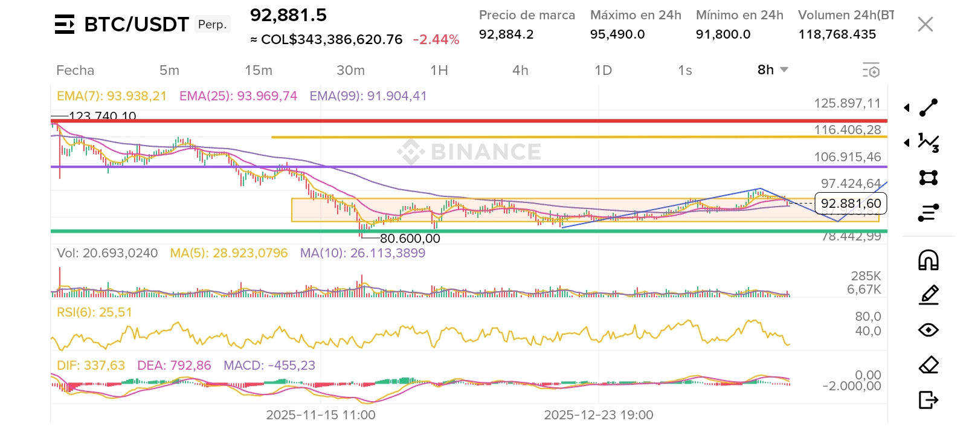This screenshot has width=969, height=435.
Task: Expand trend line tool options arrow
Action: pyautogui.click(x=907, y=108)
